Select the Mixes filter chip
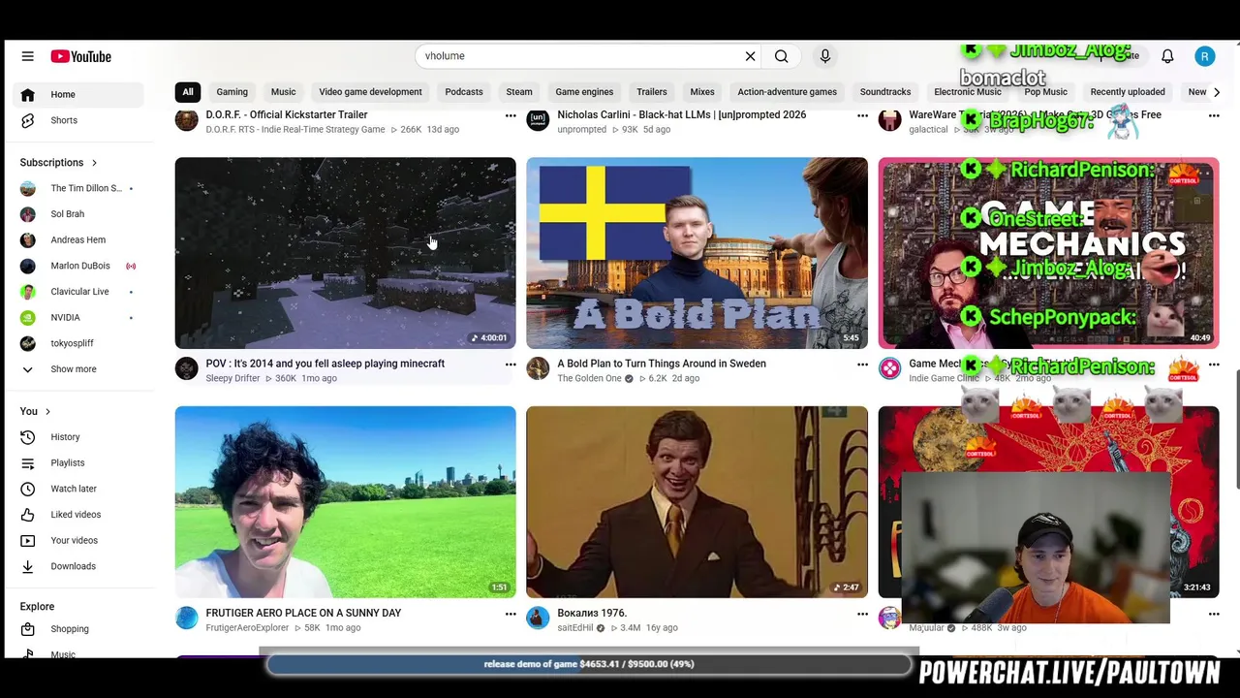The image size is (1240, 698). click(702, 92)
